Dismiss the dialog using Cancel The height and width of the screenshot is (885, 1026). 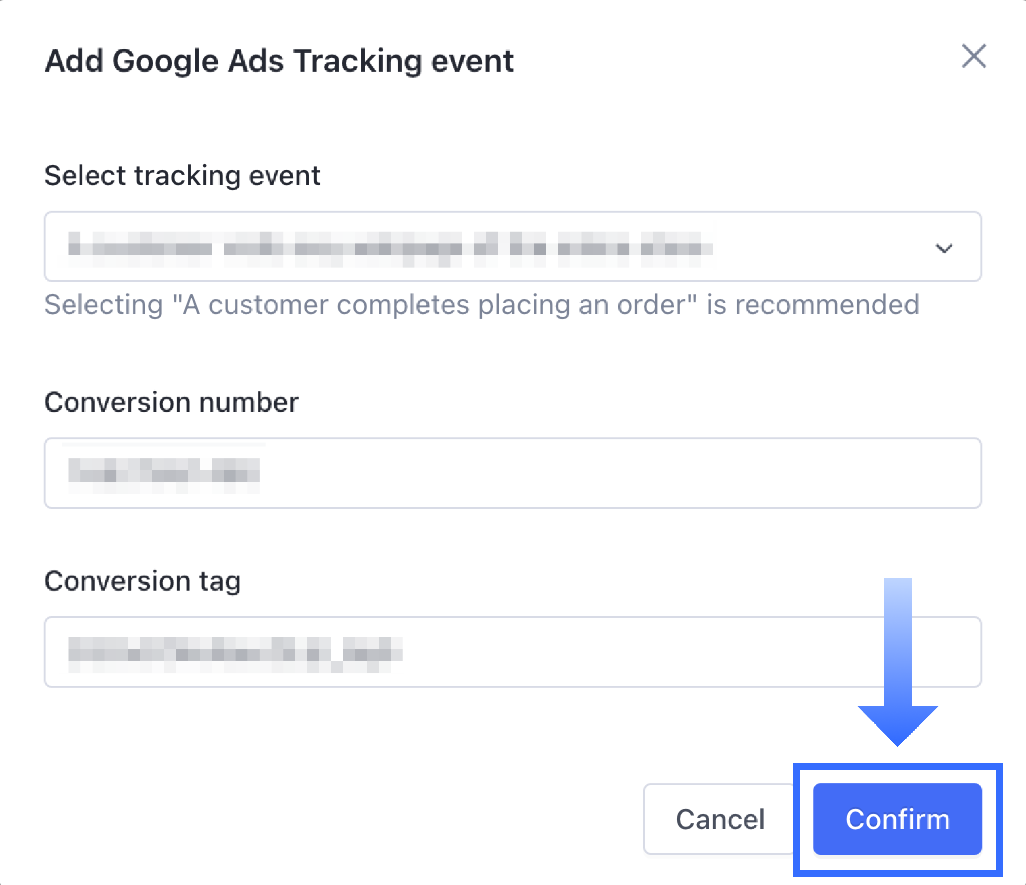(719, 819)
